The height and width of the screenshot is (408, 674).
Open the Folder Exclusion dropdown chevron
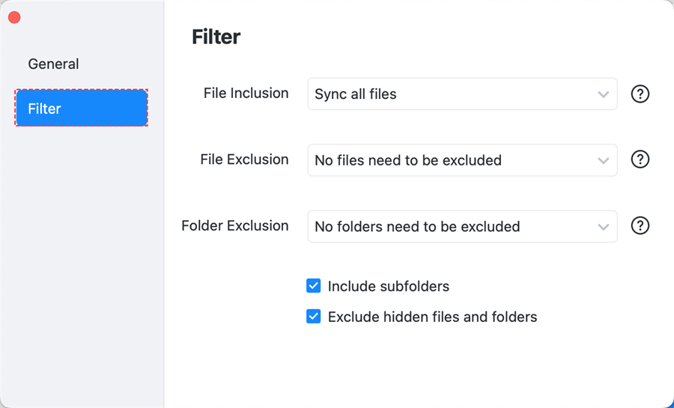point(604,226)
